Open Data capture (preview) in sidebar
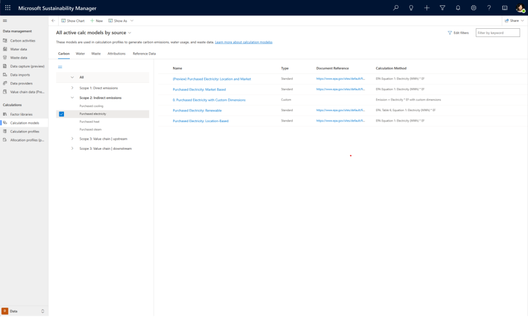The height and width of the screenshot is (317, 528). click(x=27, y=66)
